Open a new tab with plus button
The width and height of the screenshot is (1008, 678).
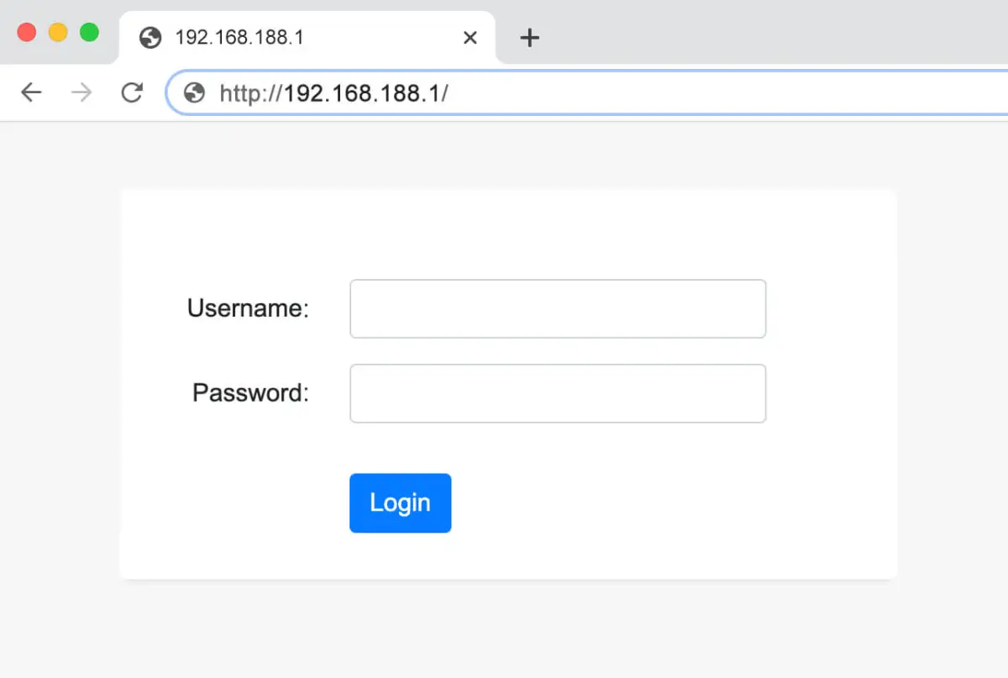coord(529,38)
